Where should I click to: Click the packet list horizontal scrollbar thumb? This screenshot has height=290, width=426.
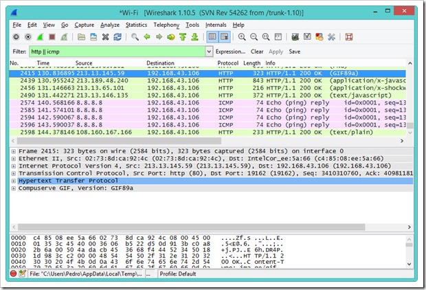pyautogui.click(x=120, y=141)
